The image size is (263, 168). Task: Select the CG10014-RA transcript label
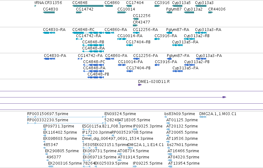click(x=130, y=36)
